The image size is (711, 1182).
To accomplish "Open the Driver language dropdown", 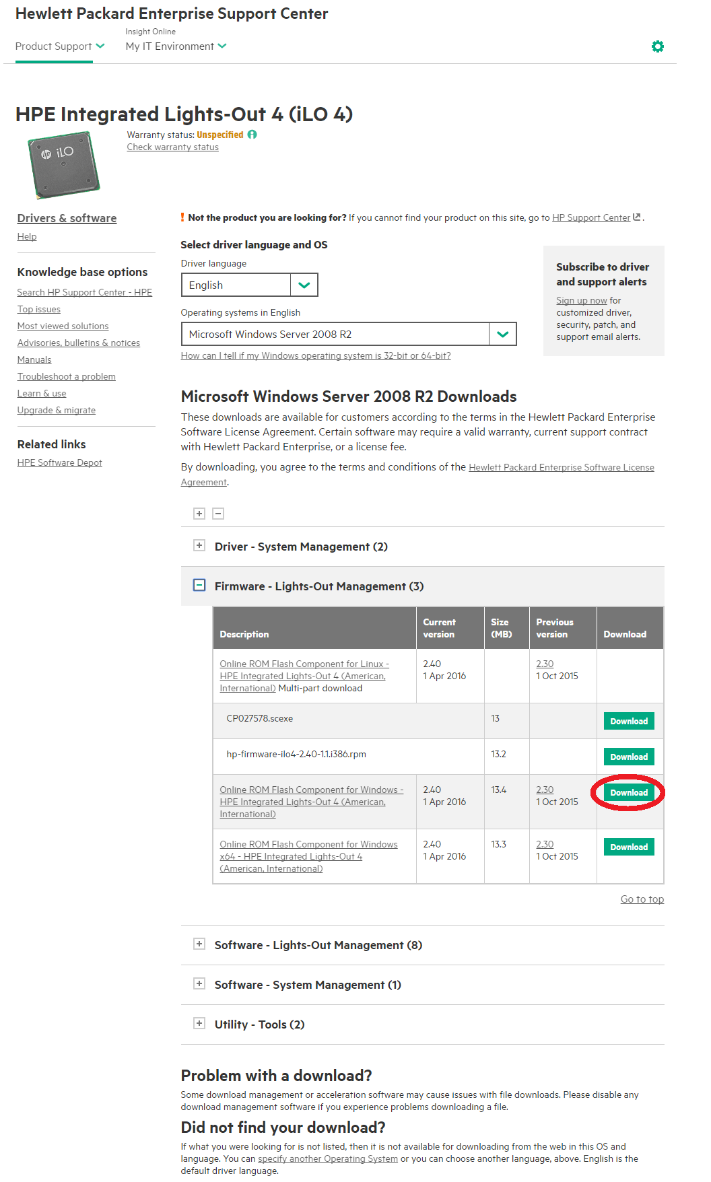I will (x=249, y=285).
